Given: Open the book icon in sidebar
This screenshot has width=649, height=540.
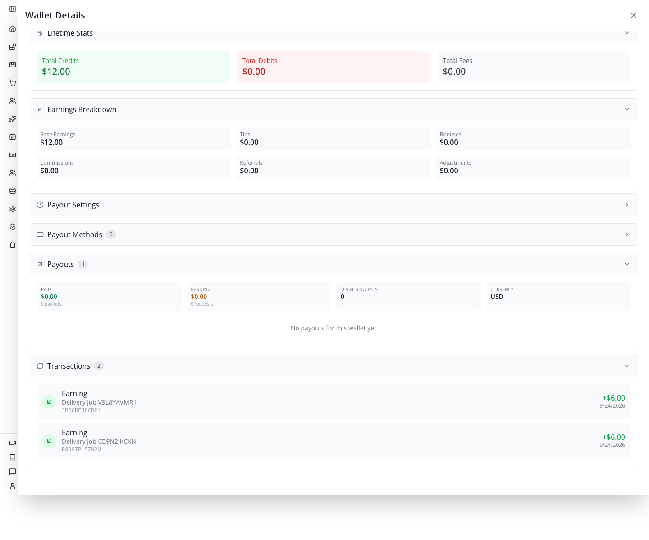Looking at the screenshot, I should click(x=13, y=457).
